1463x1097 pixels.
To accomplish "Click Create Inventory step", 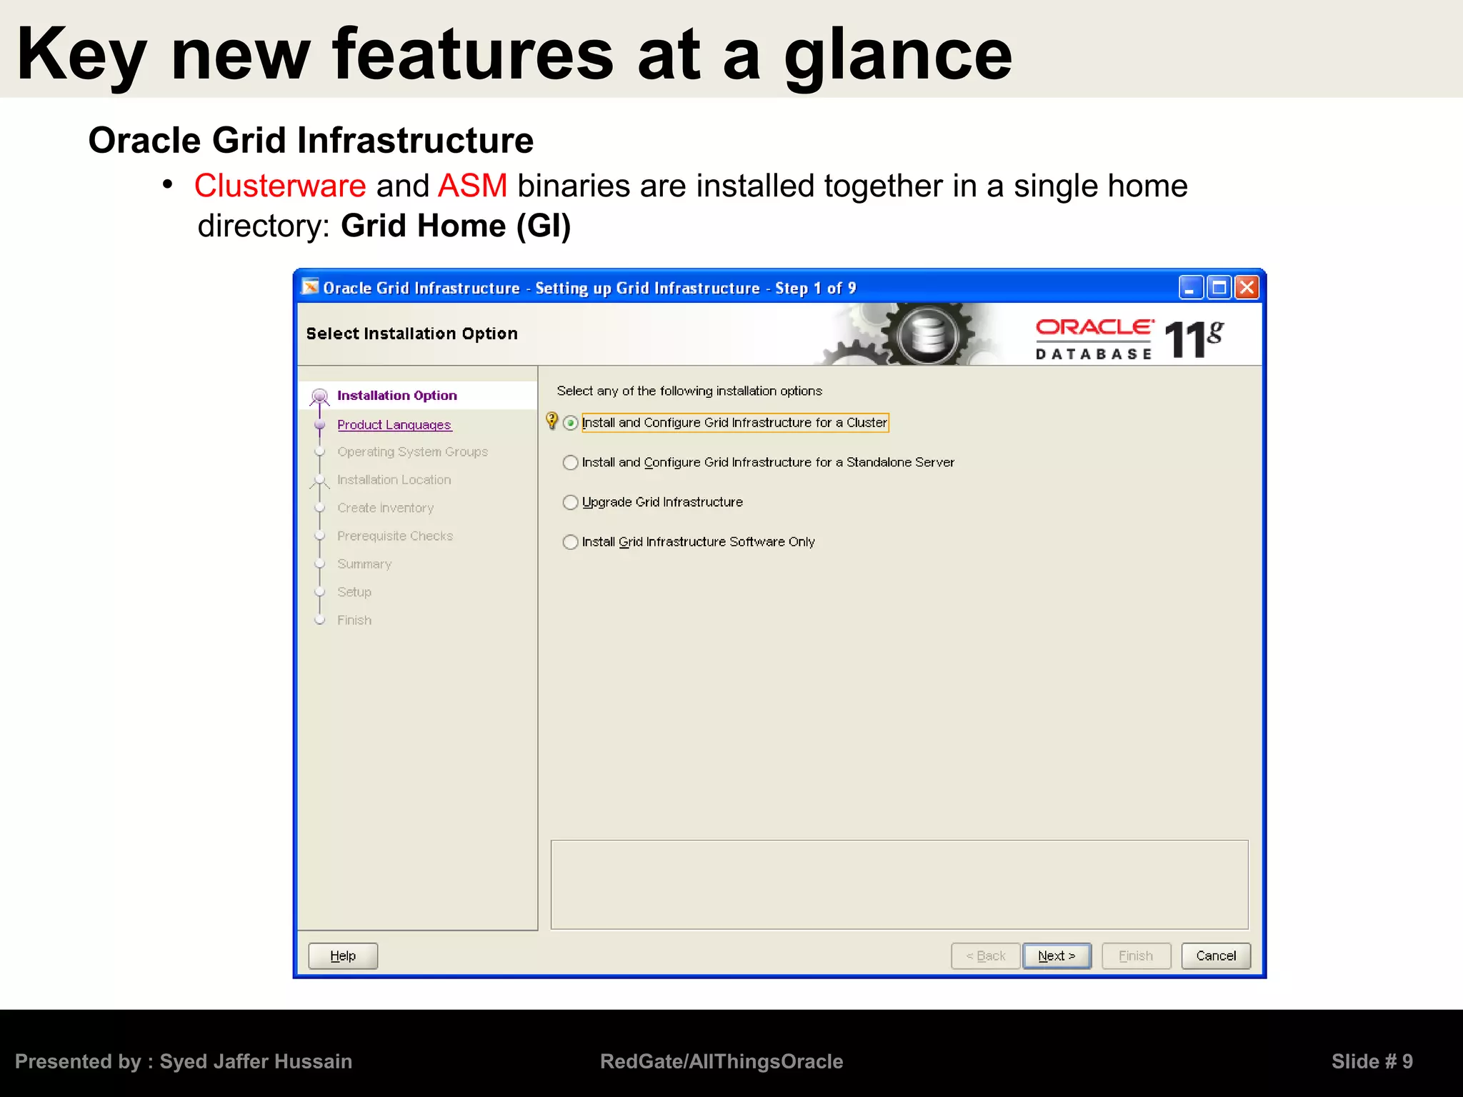I will (x=386, y=508).
